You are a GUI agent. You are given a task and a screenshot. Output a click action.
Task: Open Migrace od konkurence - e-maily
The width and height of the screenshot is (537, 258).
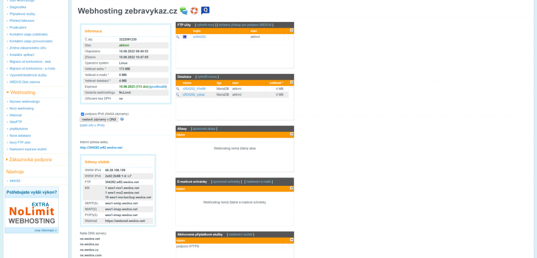click(32, 69)
